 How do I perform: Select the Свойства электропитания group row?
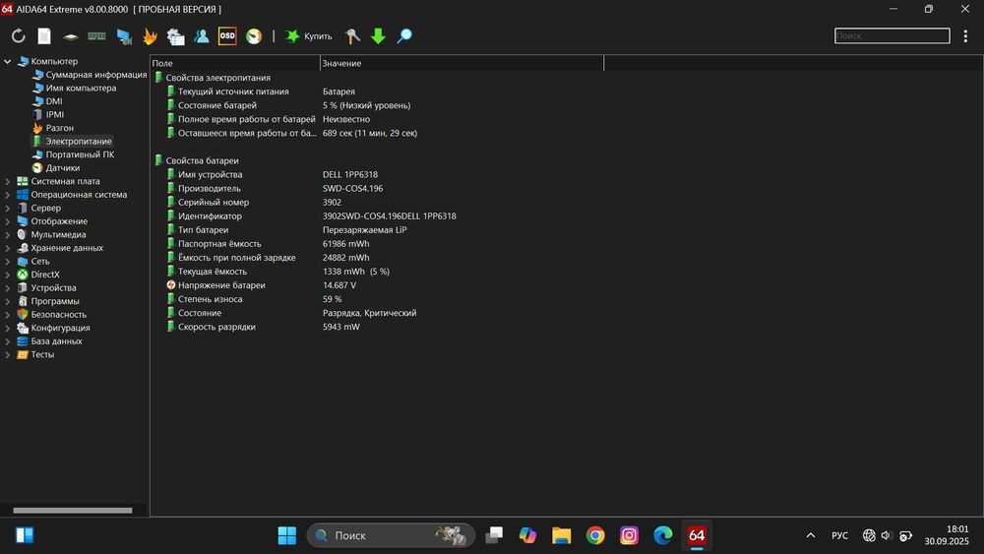(217, 78)
